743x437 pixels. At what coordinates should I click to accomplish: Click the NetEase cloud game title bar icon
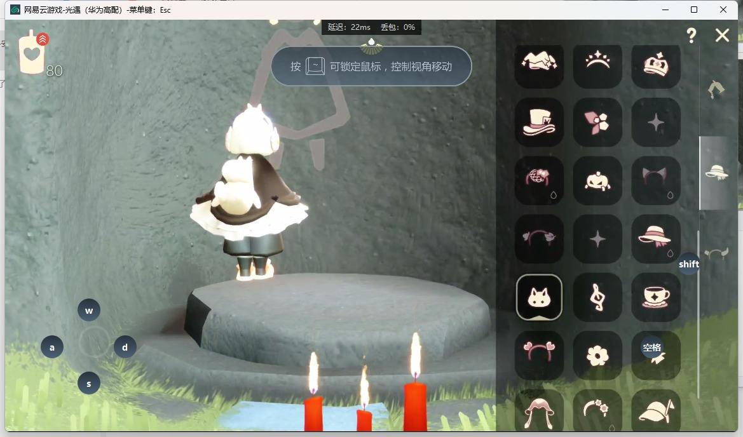point(15,10)
